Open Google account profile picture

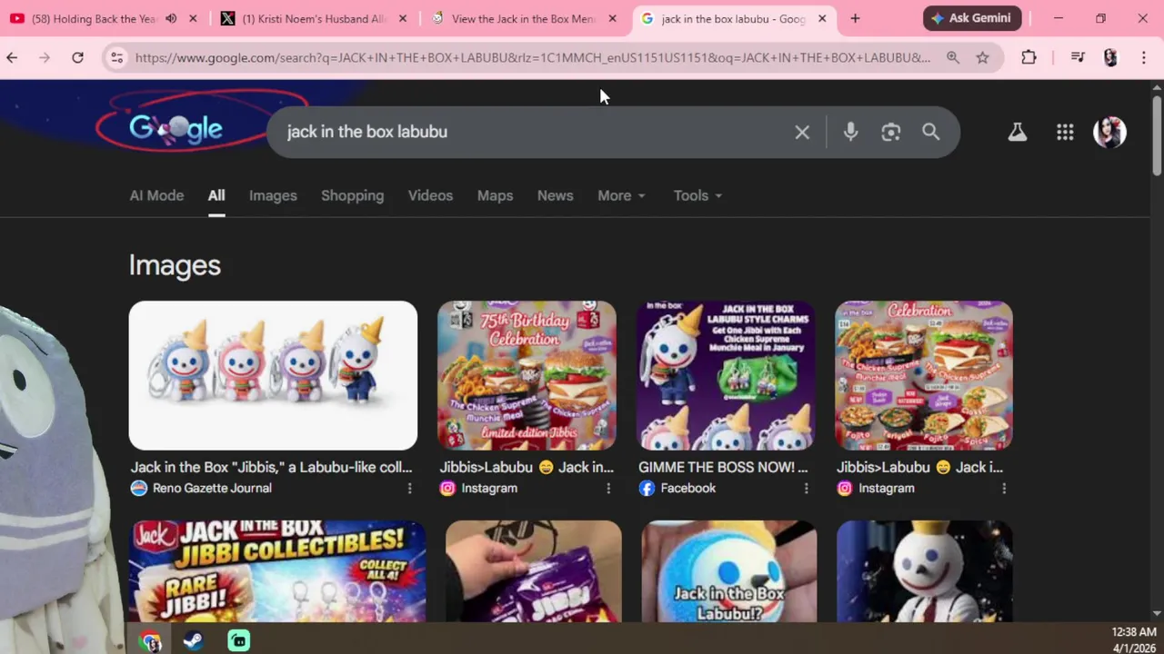tap(1109, 132)
